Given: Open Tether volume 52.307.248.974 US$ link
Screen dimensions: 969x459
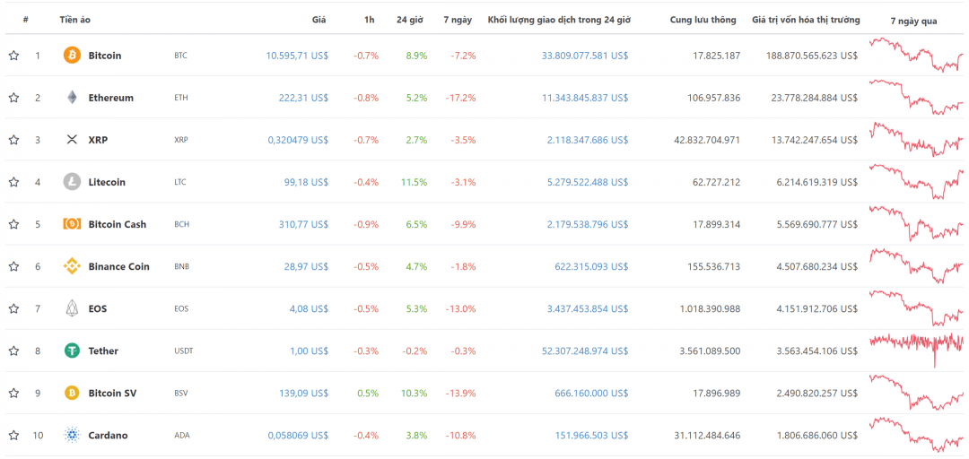Looking at the screenshot, I should tap(585, 351).
